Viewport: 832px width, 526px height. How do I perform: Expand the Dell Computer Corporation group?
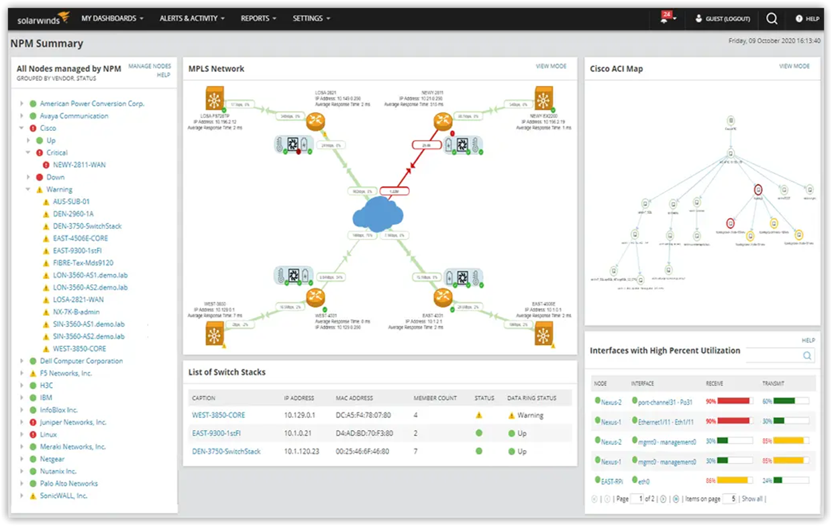[x=21, y=361]
